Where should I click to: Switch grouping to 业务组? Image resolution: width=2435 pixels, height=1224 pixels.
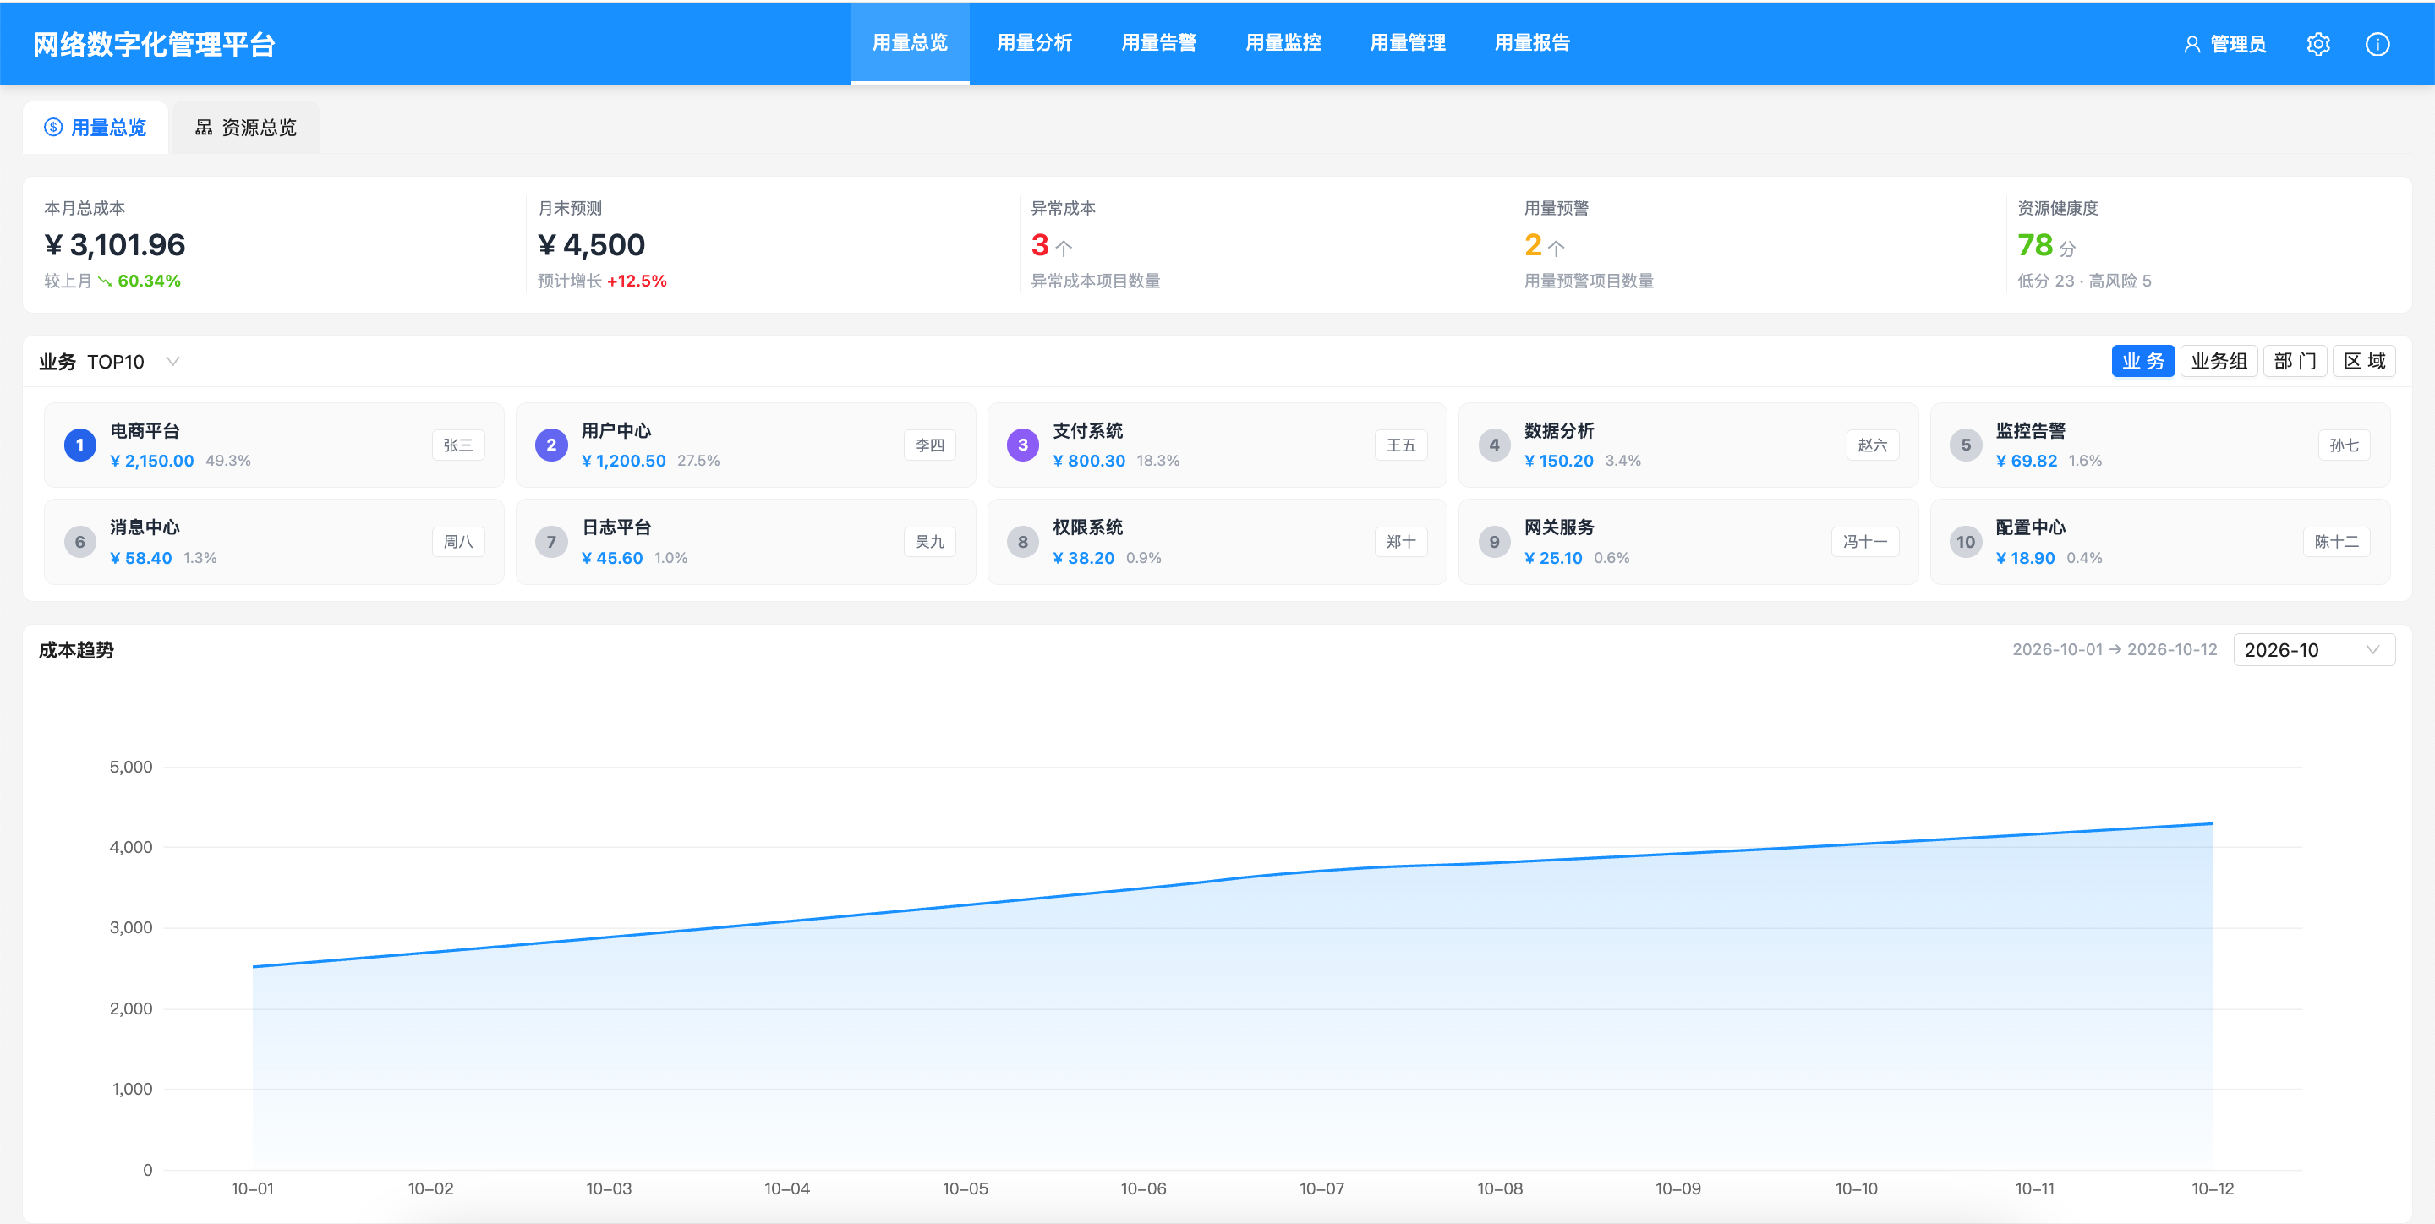click(x=2219, y=361)
